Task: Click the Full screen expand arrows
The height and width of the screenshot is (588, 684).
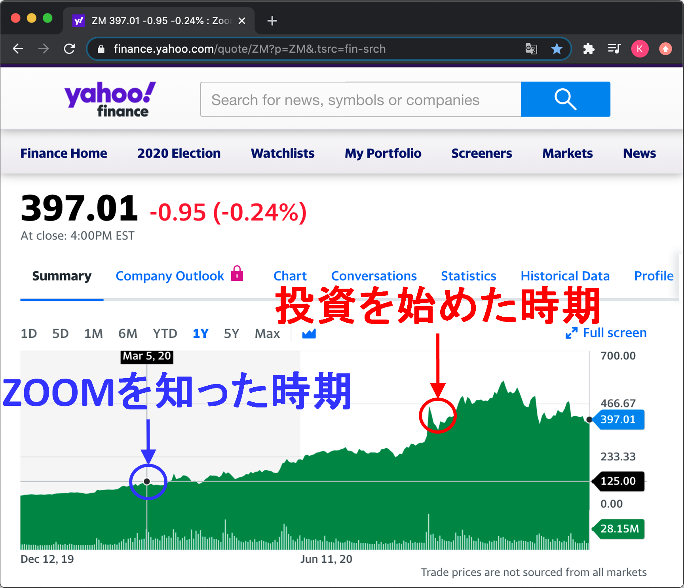Action: point(571,333)
